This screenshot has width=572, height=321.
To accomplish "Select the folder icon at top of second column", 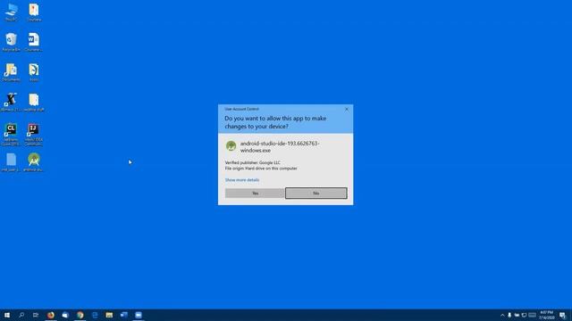I will click(34, 12).
